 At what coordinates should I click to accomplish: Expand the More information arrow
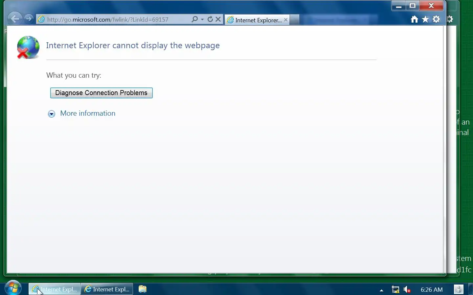point(52,114)
